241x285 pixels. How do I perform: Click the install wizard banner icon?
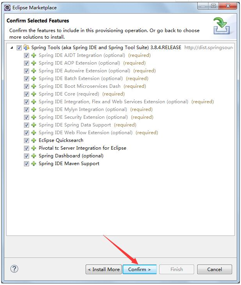222,26
